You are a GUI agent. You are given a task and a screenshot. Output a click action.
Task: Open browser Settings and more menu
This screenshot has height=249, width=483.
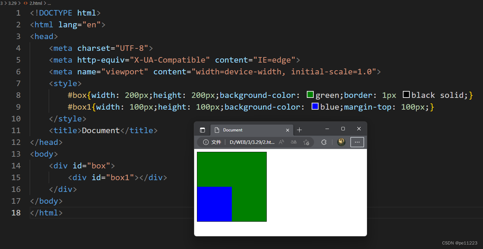pos(357,142)
